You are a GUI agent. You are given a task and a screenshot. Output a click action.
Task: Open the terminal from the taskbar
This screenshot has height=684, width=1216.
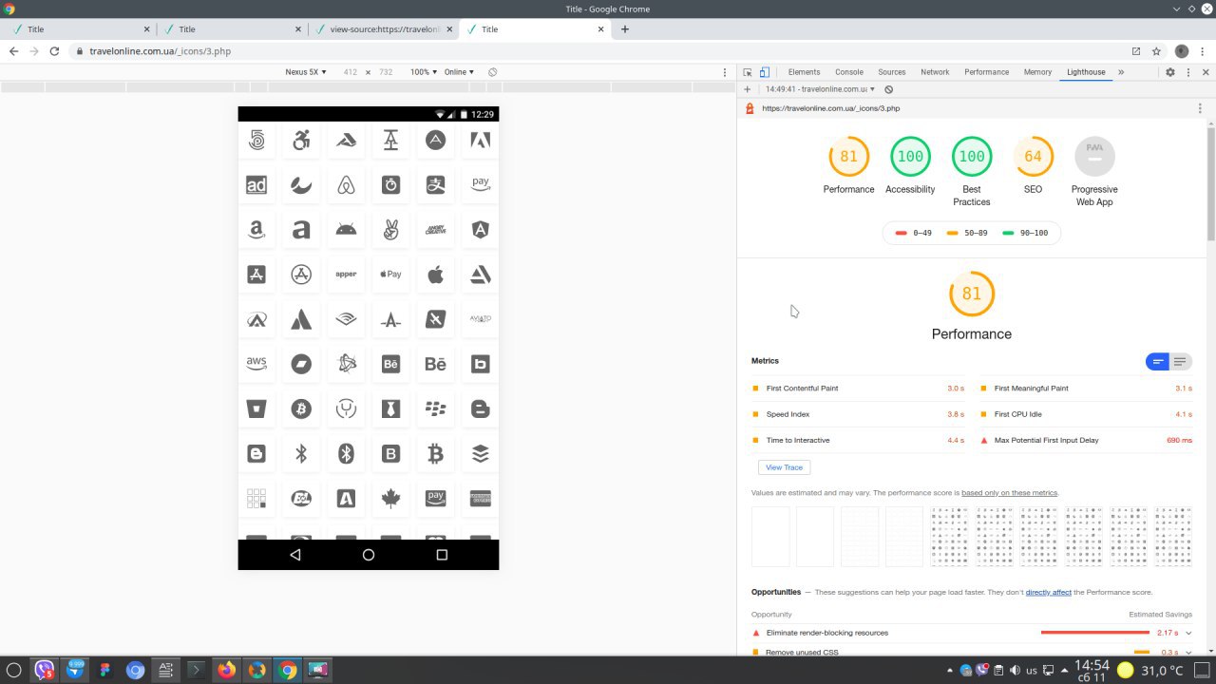tap(196, 670)
